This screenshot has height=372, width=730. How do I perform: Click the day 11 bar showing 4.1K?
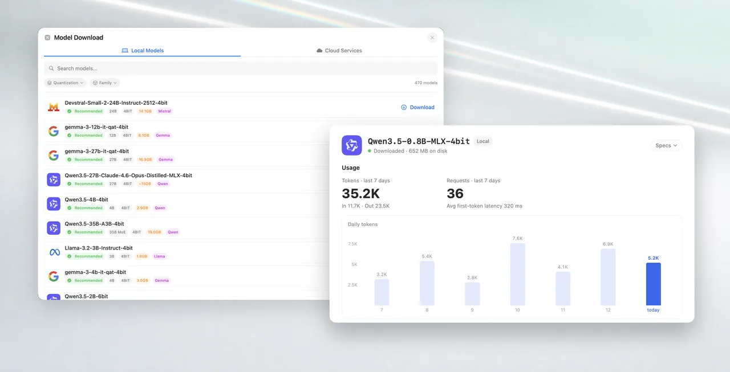coord(563,289)
